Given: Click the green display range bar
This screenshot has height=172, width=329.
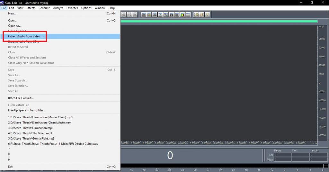Looking at the screenshot, I should pos(219,21).
